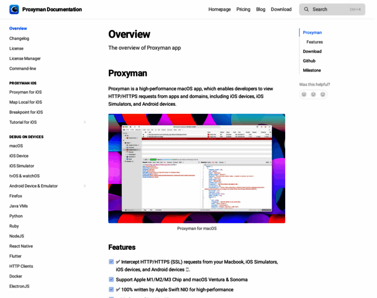Expand the Tutorial for iOS chevron
The width and height of the screenshot is (377, 298).
coord(85,122)
